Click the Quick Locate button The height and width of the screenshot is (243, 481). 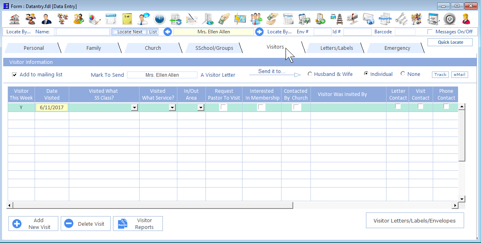pyautogui.click(x=450, y=42)
